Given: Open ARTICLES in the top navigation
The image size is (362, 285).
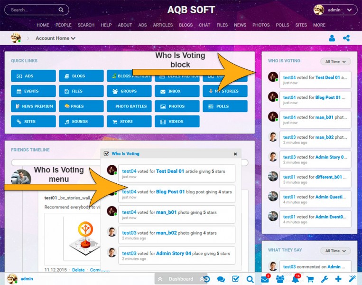Looking at the screenshot, I should (x=163, y=25).
